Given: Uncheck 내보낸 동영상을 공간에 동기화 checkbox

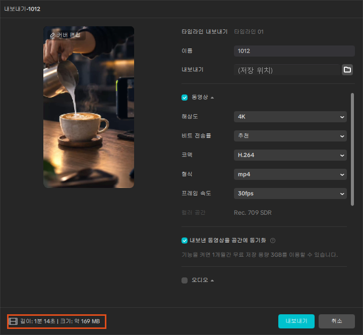Looking at the screenshot, I should [185, 241].
